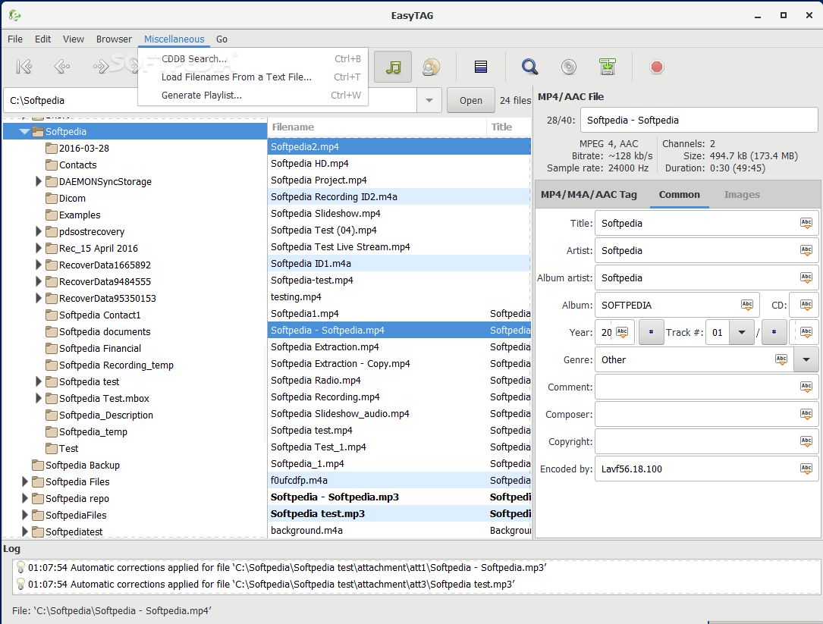The height and width of the screenshot is (624, 823).
Task: Open the View menu
Action: pyautogui.click(x=74, y=39)
